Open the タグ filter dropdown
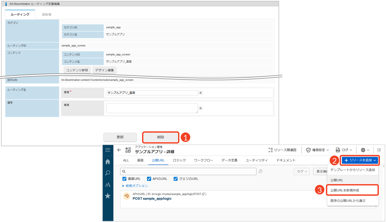 (302, 171)
